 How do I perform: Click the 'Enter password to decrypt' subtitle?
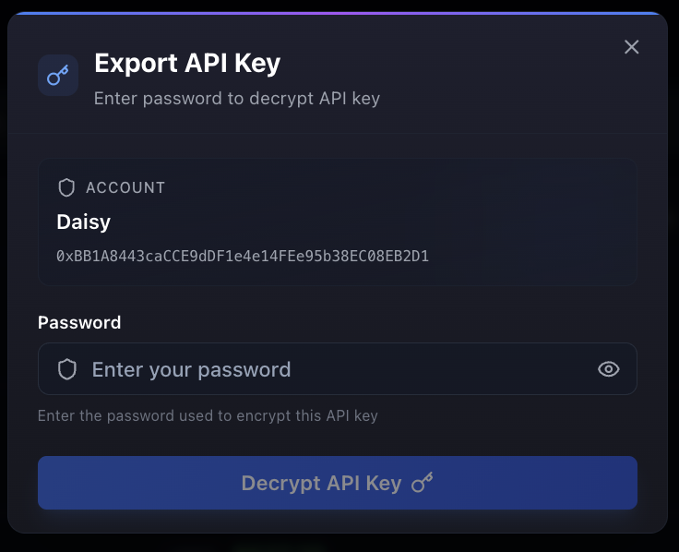point(237,98)
